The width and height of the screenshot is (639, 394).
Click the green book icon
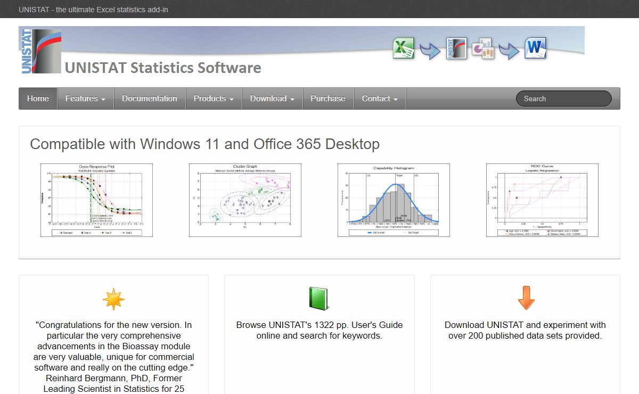(x=319, y=298)
